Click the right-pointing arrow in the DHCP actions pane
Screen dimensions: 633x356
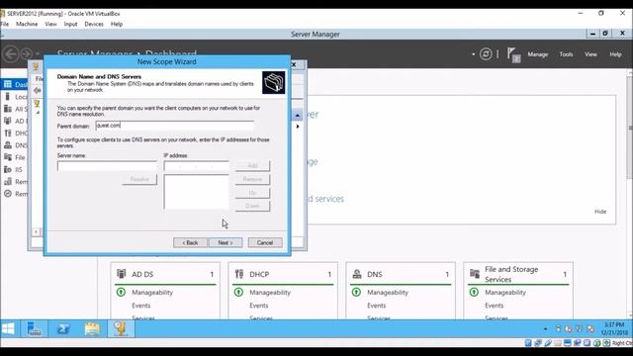298,127
